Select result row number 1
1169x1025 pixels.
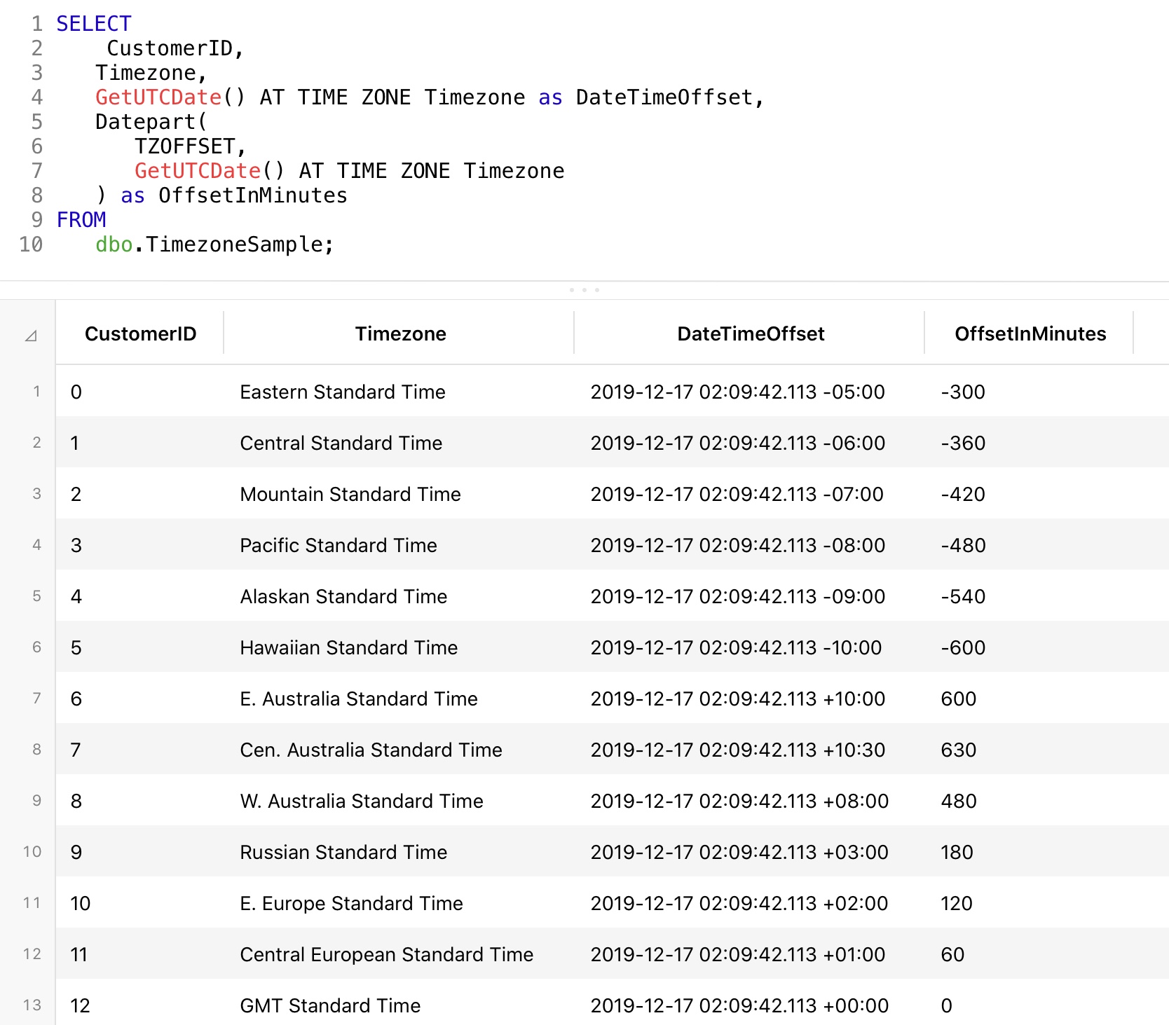click(x=36, y=392)
